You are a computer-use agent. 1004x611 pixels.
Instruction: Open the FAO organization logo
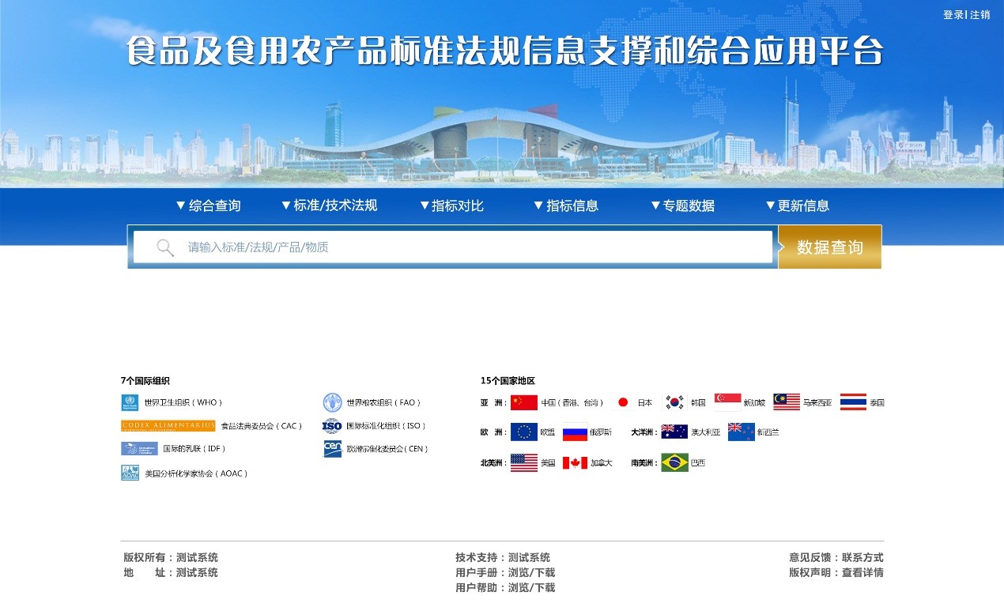tap(332, 402)
